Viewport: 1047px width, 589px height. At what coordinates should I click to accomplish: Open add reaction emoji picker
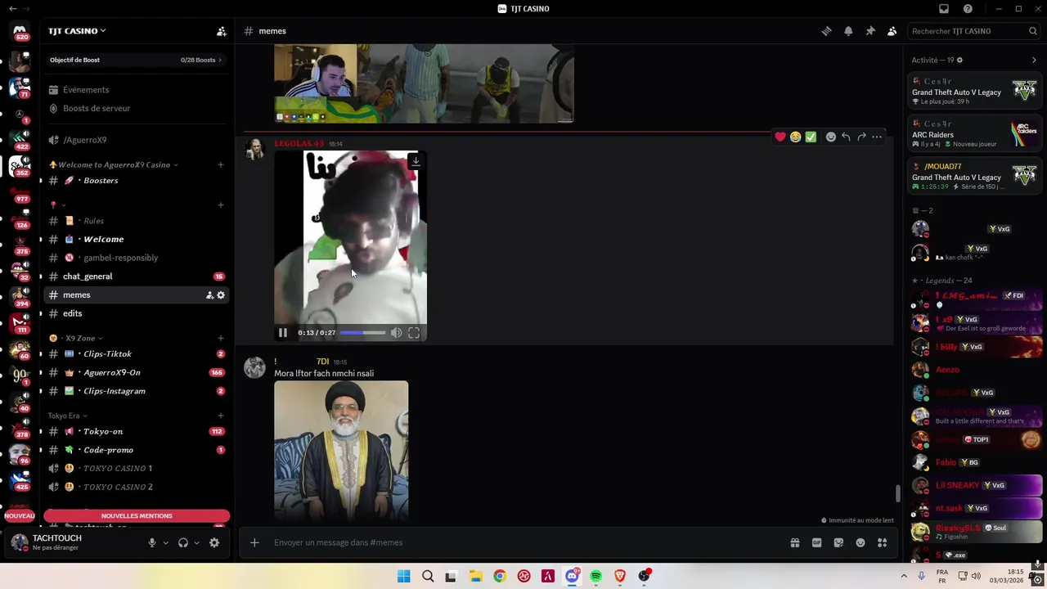(x=831, y=137)
